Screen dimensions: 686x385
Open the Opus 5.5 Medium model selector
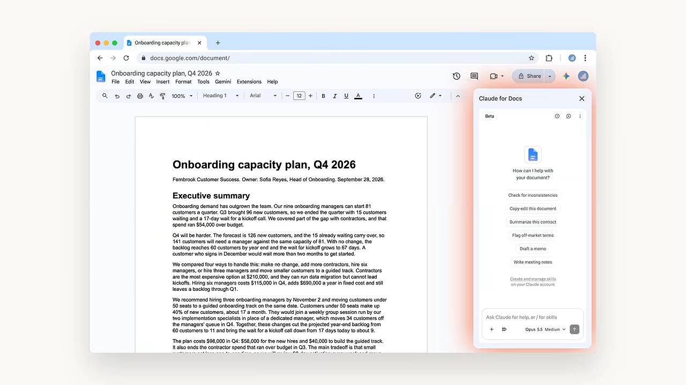[x=545, y=329]
